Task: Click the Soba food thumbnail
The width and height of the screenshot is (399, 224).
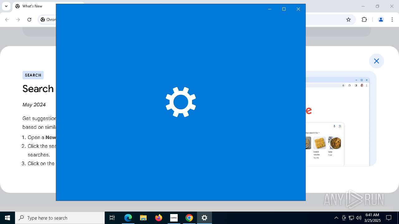Action: point(334,143)
